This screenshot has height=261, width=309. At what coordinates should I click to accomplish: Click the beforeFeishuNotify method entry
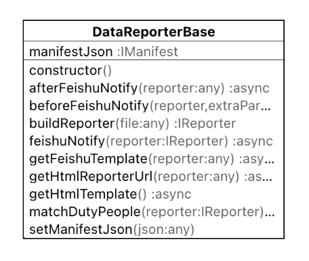[150, 106]
